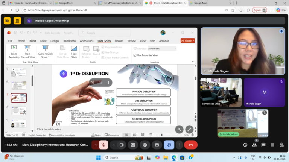289x162 pixels.
Task: Open the File tab in PowerPoint
Action: pyautogui.click(x=10, y=41)
